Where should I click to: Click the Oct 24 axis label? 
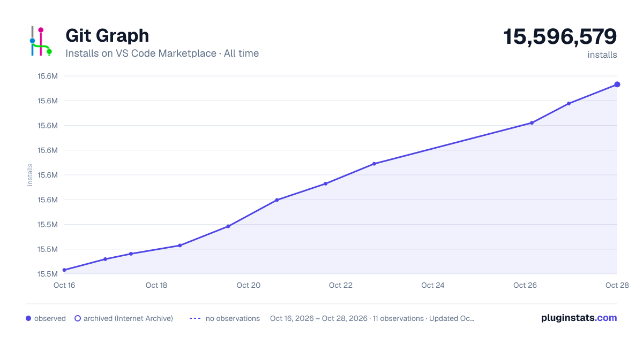coord(433,285)
